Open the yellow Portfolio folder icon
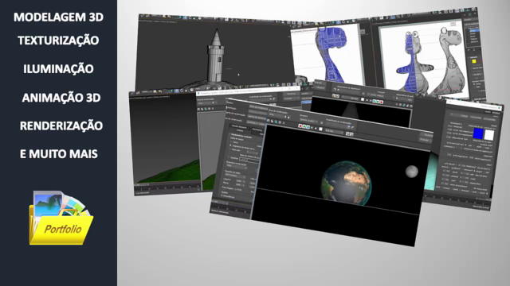 pyautogui.click(x=61, y=218)
